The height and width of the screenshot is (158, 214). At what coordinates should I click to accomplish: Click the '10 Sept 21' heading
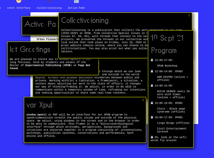click(167, 38)
